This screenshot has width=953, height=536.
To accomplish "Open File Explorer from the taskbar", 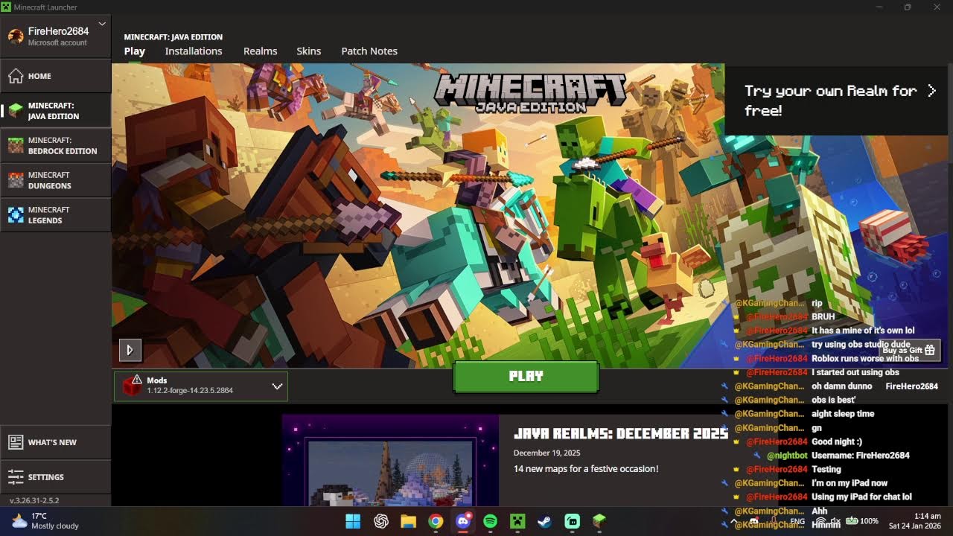I will [408, 521].
